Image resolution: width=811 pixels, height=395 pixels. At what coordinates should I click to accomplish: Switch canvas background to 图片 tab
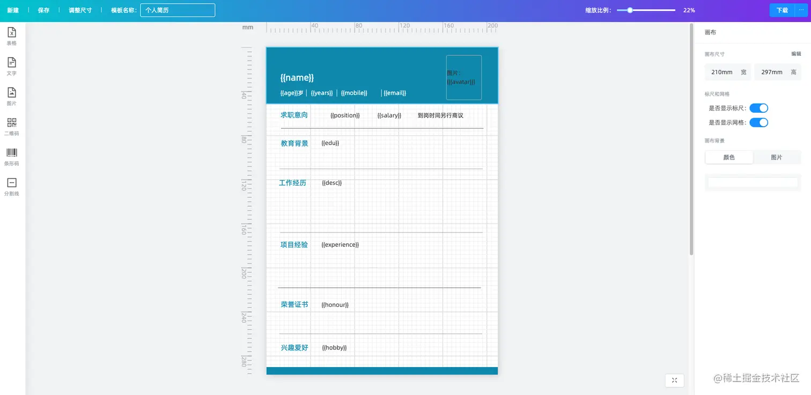(x=776, y=157)
